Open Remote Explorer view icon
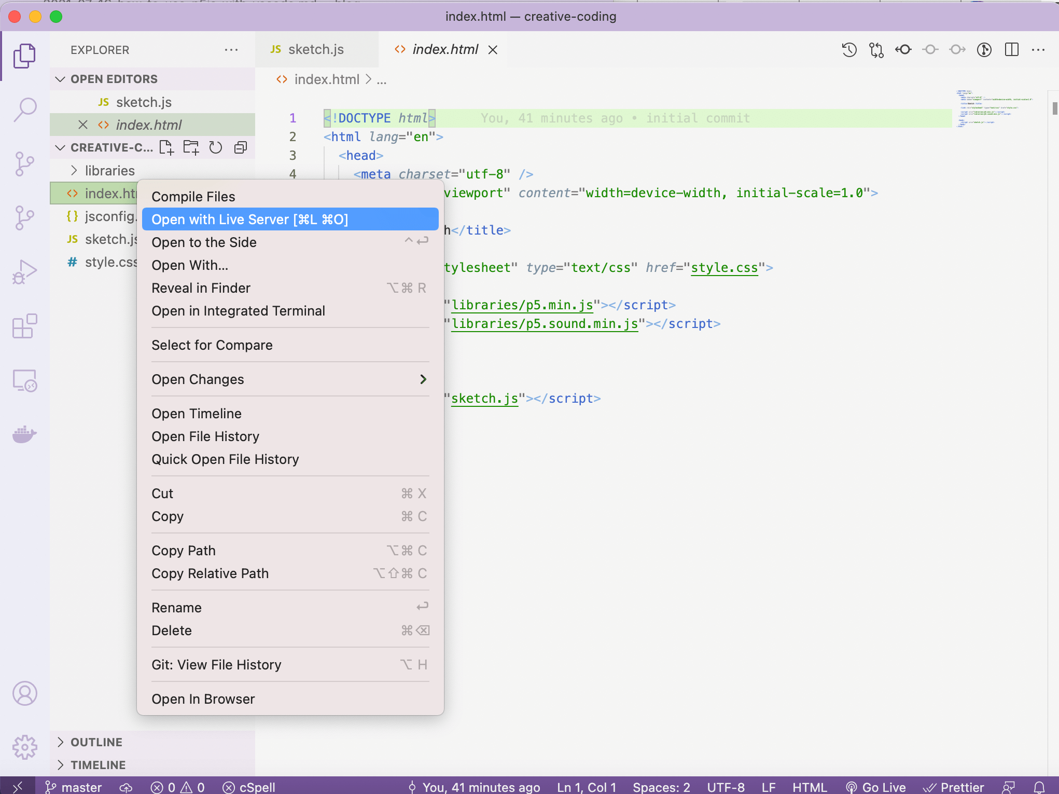 (x=24, y=380)
